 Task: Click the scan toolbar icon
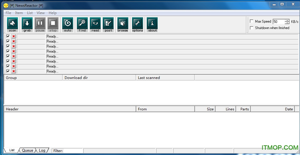(12, 25)
